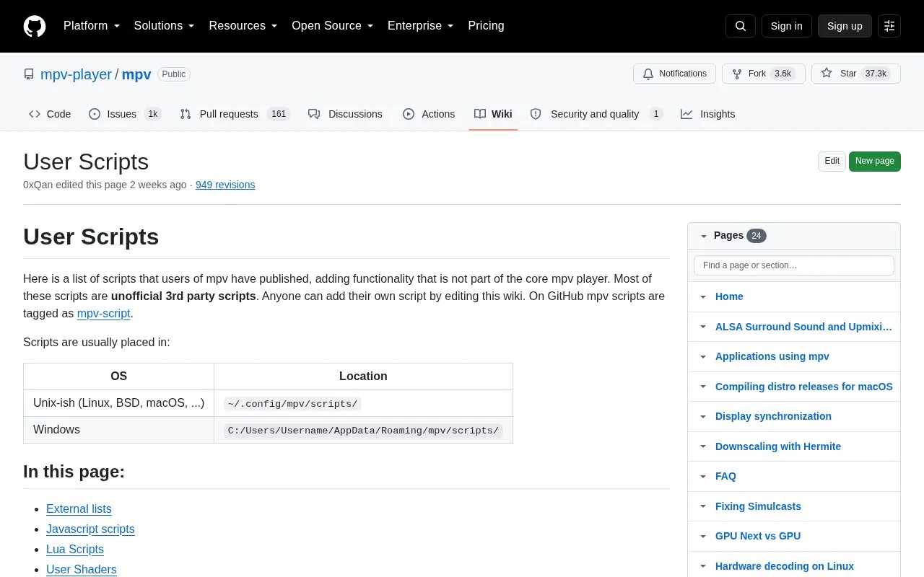Jump to External lists section
924x577 pixels.
click(x=79, y=509)
